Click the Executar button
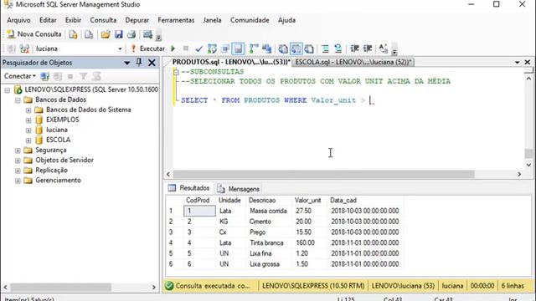 (x=147, y=48)
